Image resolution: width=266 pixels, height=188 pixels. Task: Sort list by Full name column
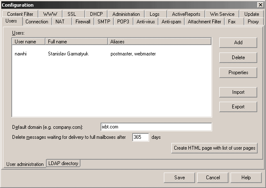(x=76, y=42)
